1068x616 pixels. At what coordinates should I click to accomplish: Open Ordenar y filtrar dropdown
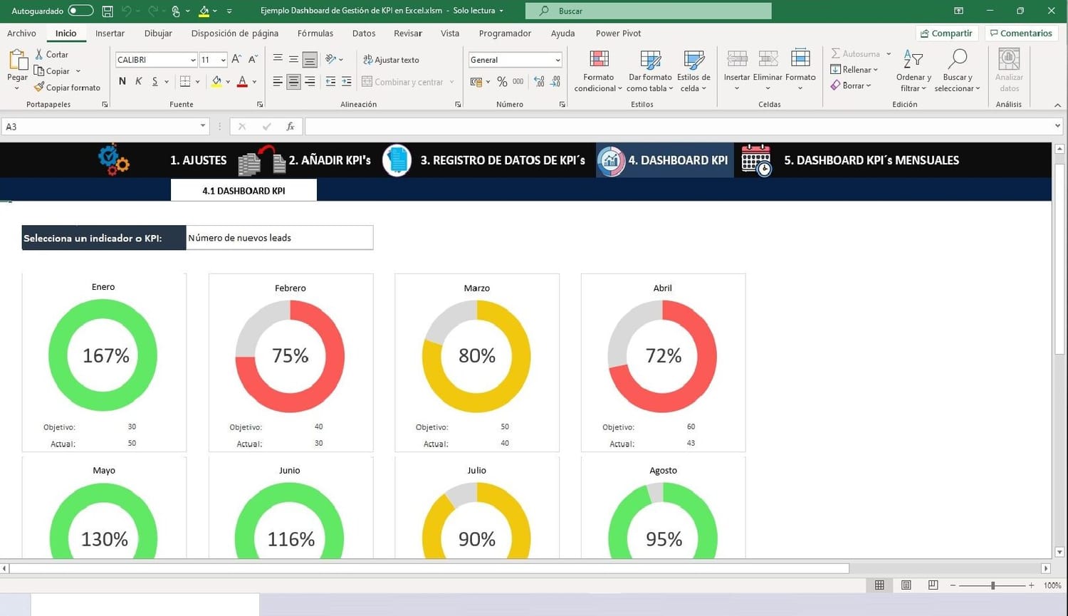[913, 71]
